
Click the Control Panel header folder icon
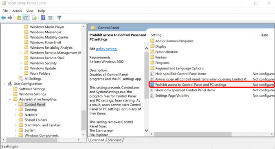pos(93,28)
